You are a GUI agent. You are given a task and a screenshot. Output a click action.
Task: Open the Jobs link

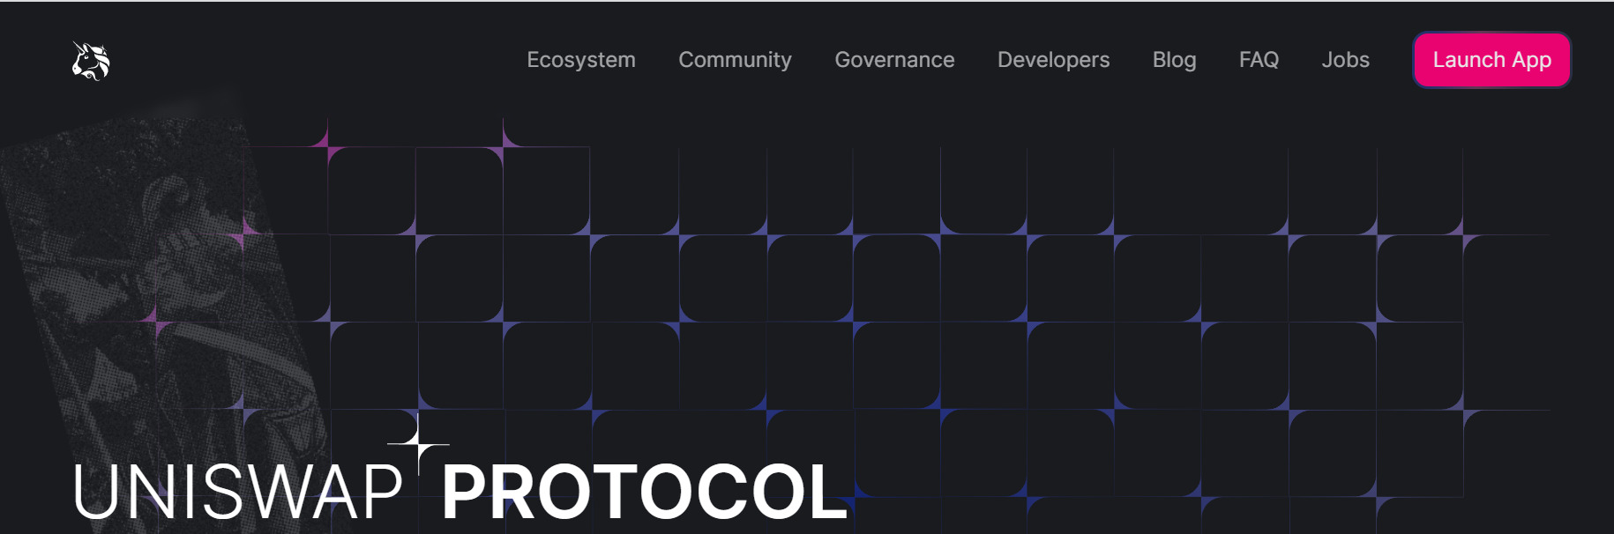coord(1345,60)
